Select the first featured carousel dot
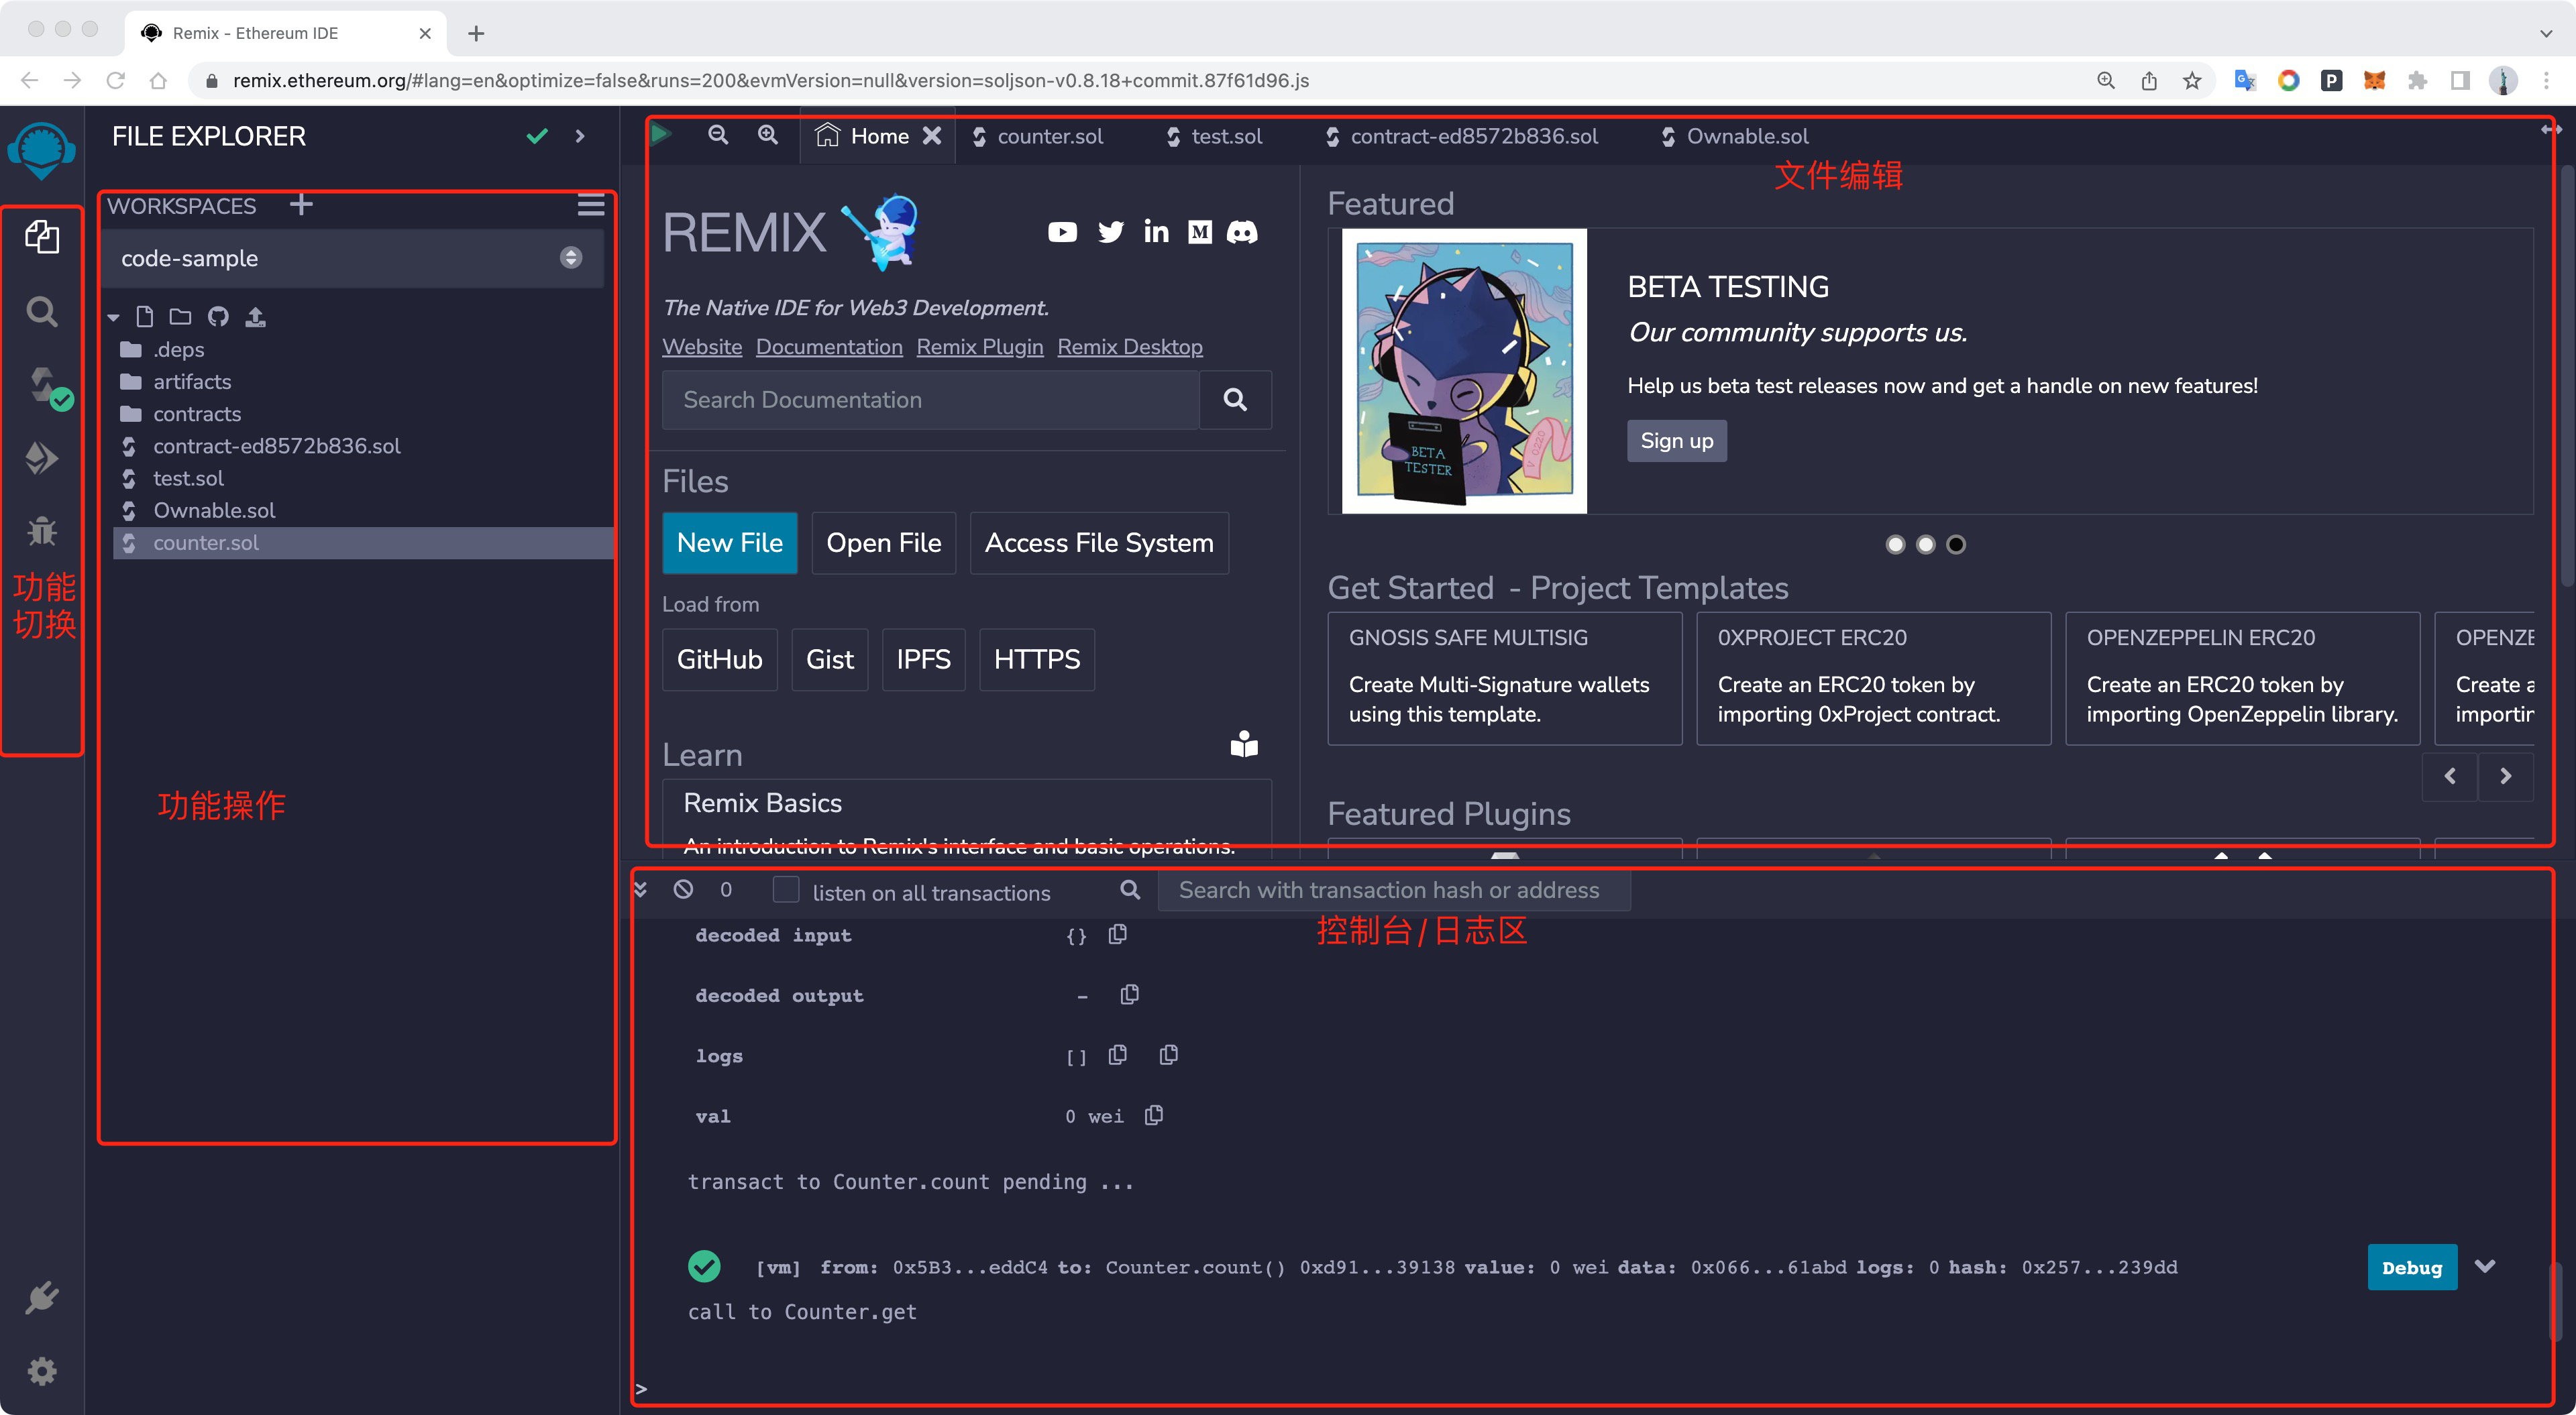Screen dimensions: 2576x1415 click(1895, 545)
